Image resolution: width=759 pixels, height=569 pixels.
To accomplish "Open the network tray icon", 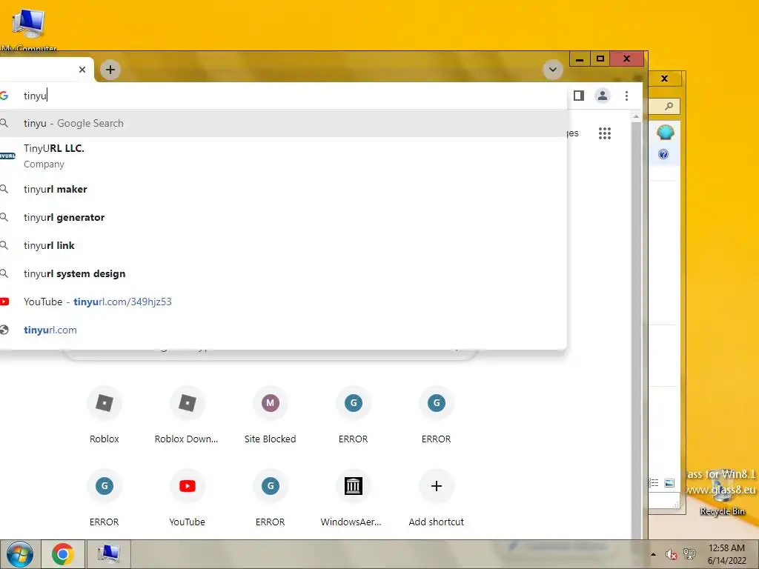I will (x=689, y=554).
